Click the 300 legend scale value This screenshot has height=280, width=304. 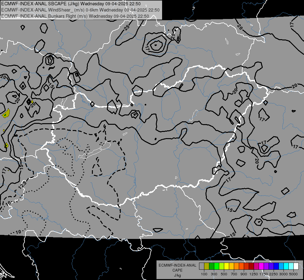pos(214,274)
